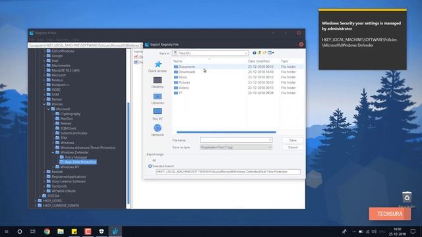This screenshot has width=422, height=237.
Task: Click the registry tree vertical scrollbar
Action: click(x=129, y=153)
